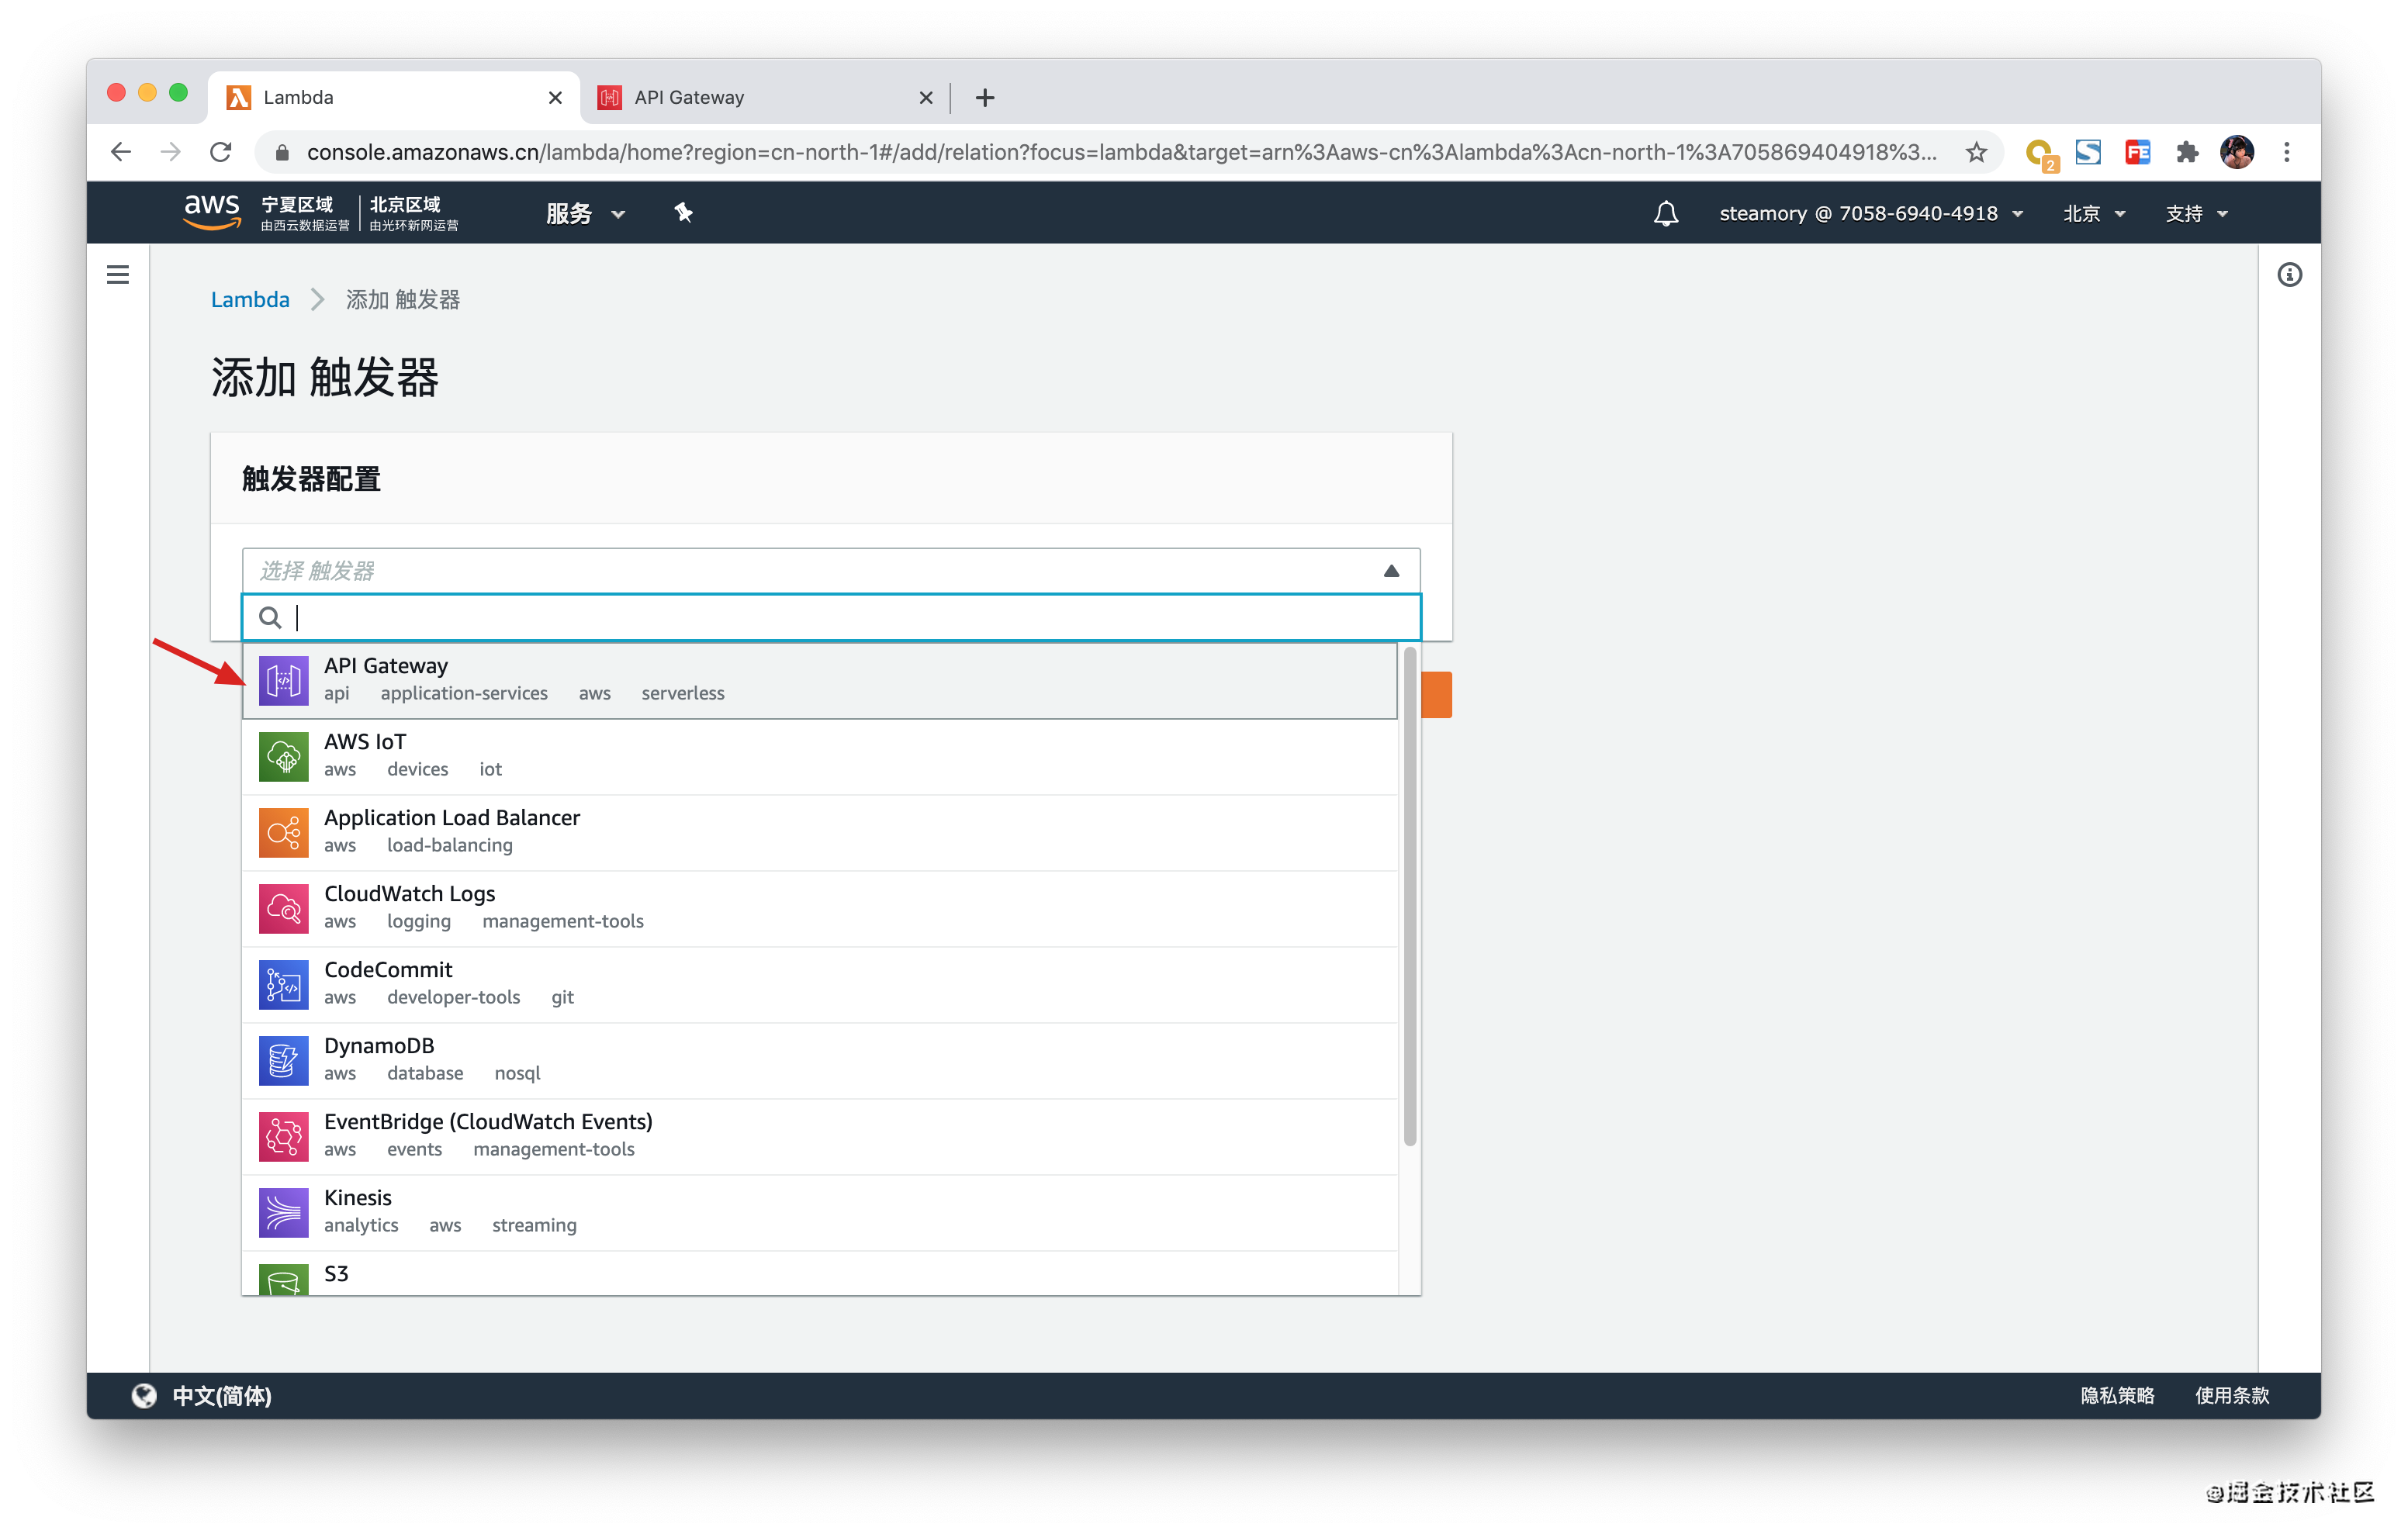Select the Kinesis streaming icon
Viewport: 2408px width, 1534px height.
click(x=283, y=1212)
